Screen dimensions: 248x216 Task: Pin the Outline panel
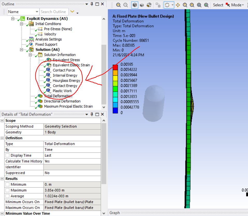coord(92,4)
